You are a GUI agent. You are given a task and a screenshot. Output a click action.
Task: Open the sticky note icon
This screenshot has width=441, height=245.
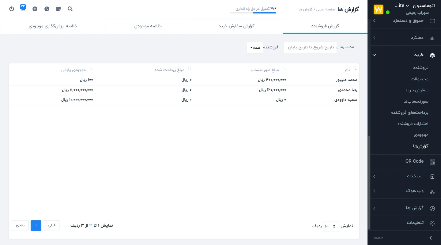click(x=58, y=9)
